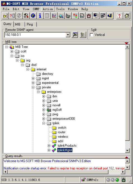Viewport: 133px width, 184px height.
Task: Click the yellow question mark help icon
Action: (119, 16)
